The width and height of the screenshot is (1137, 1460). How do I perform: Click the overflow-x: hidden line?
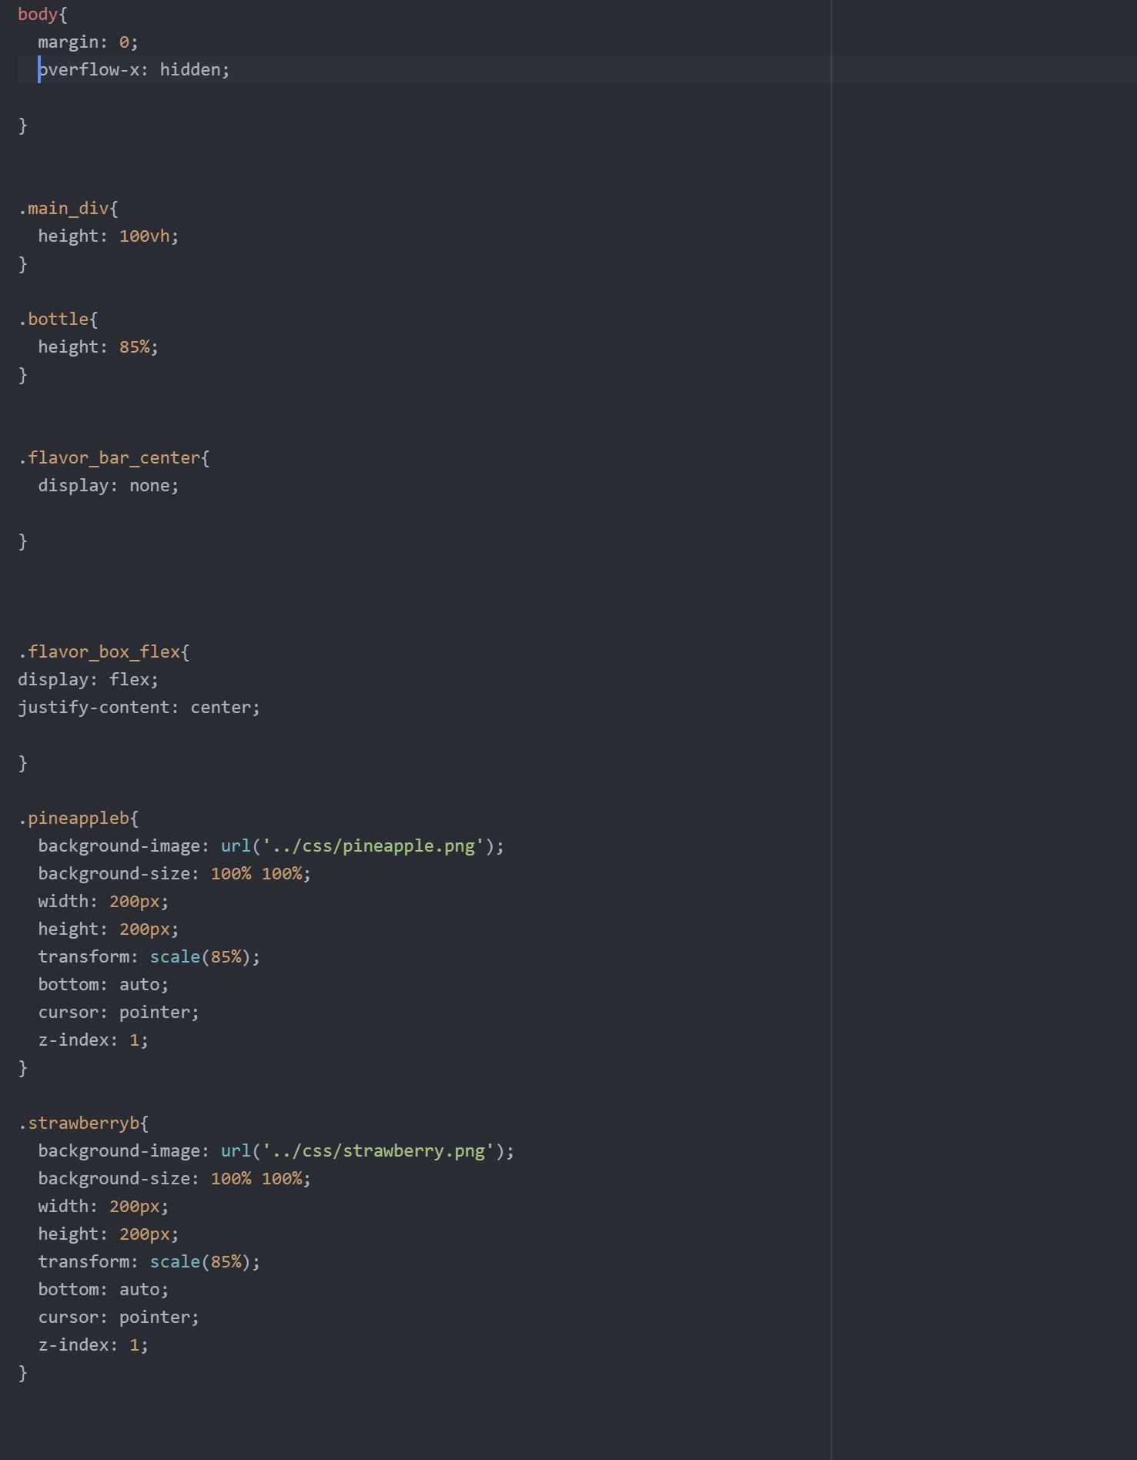134,69
